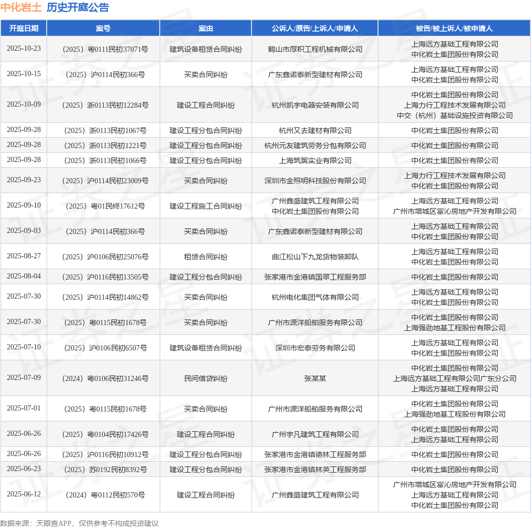Click the 被告/被上诉人/被申请人 column header
531x528 pixels.
(454, 28)
